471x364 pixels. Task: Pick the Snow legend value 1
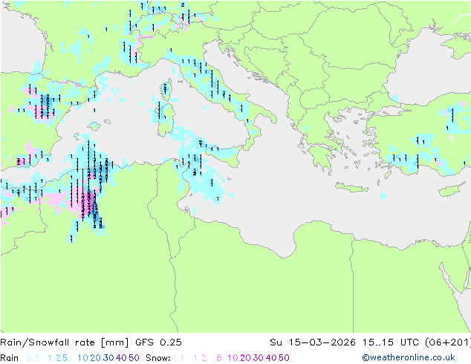coord(195,358)
